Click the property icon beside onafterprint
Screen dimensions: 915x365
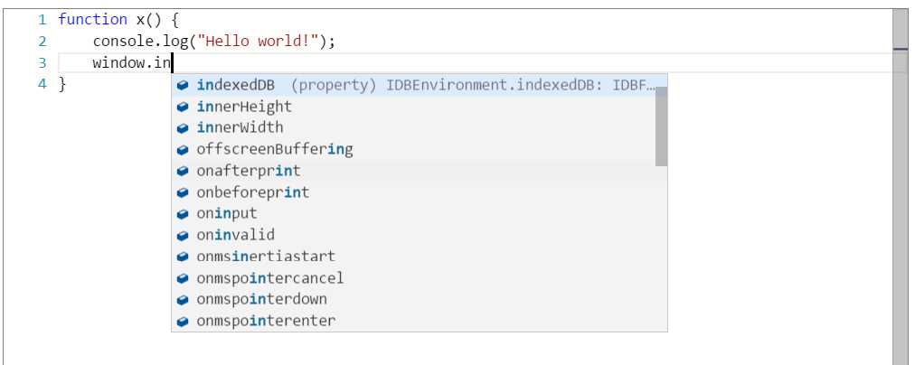click(183, 172)
